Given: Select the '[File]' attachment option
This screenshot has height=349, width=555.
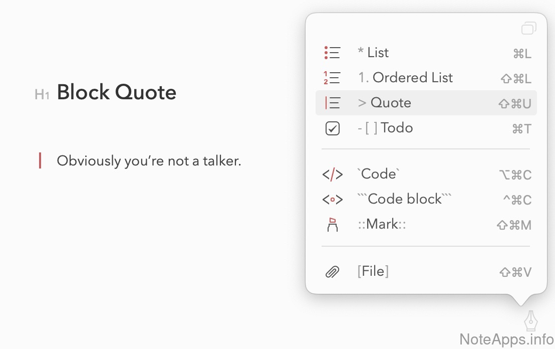Looking at the screenshot, I should point(373,271).
